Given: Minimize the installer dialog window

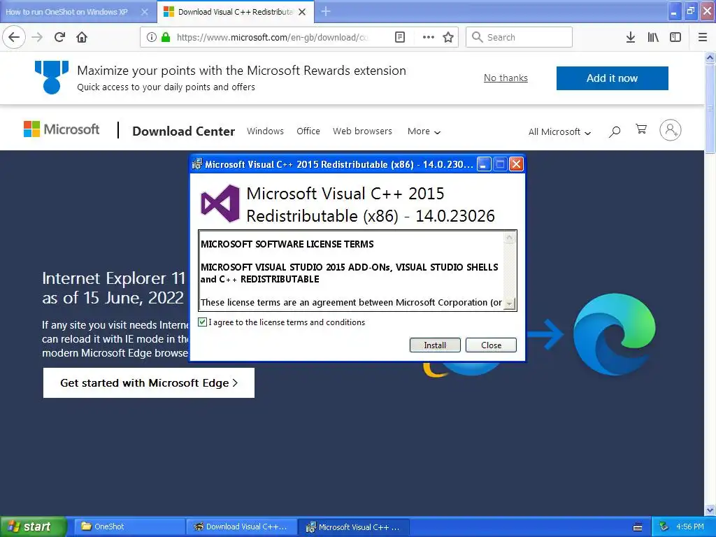Looking at the screenshot, I should click(484, 164).
